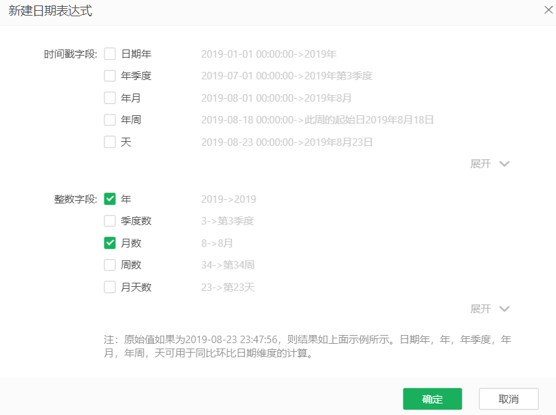Screen dimensions: 556x415
Task: Click 展开 text under 时间戳字段 options
Action: click(x=480, y=164)
